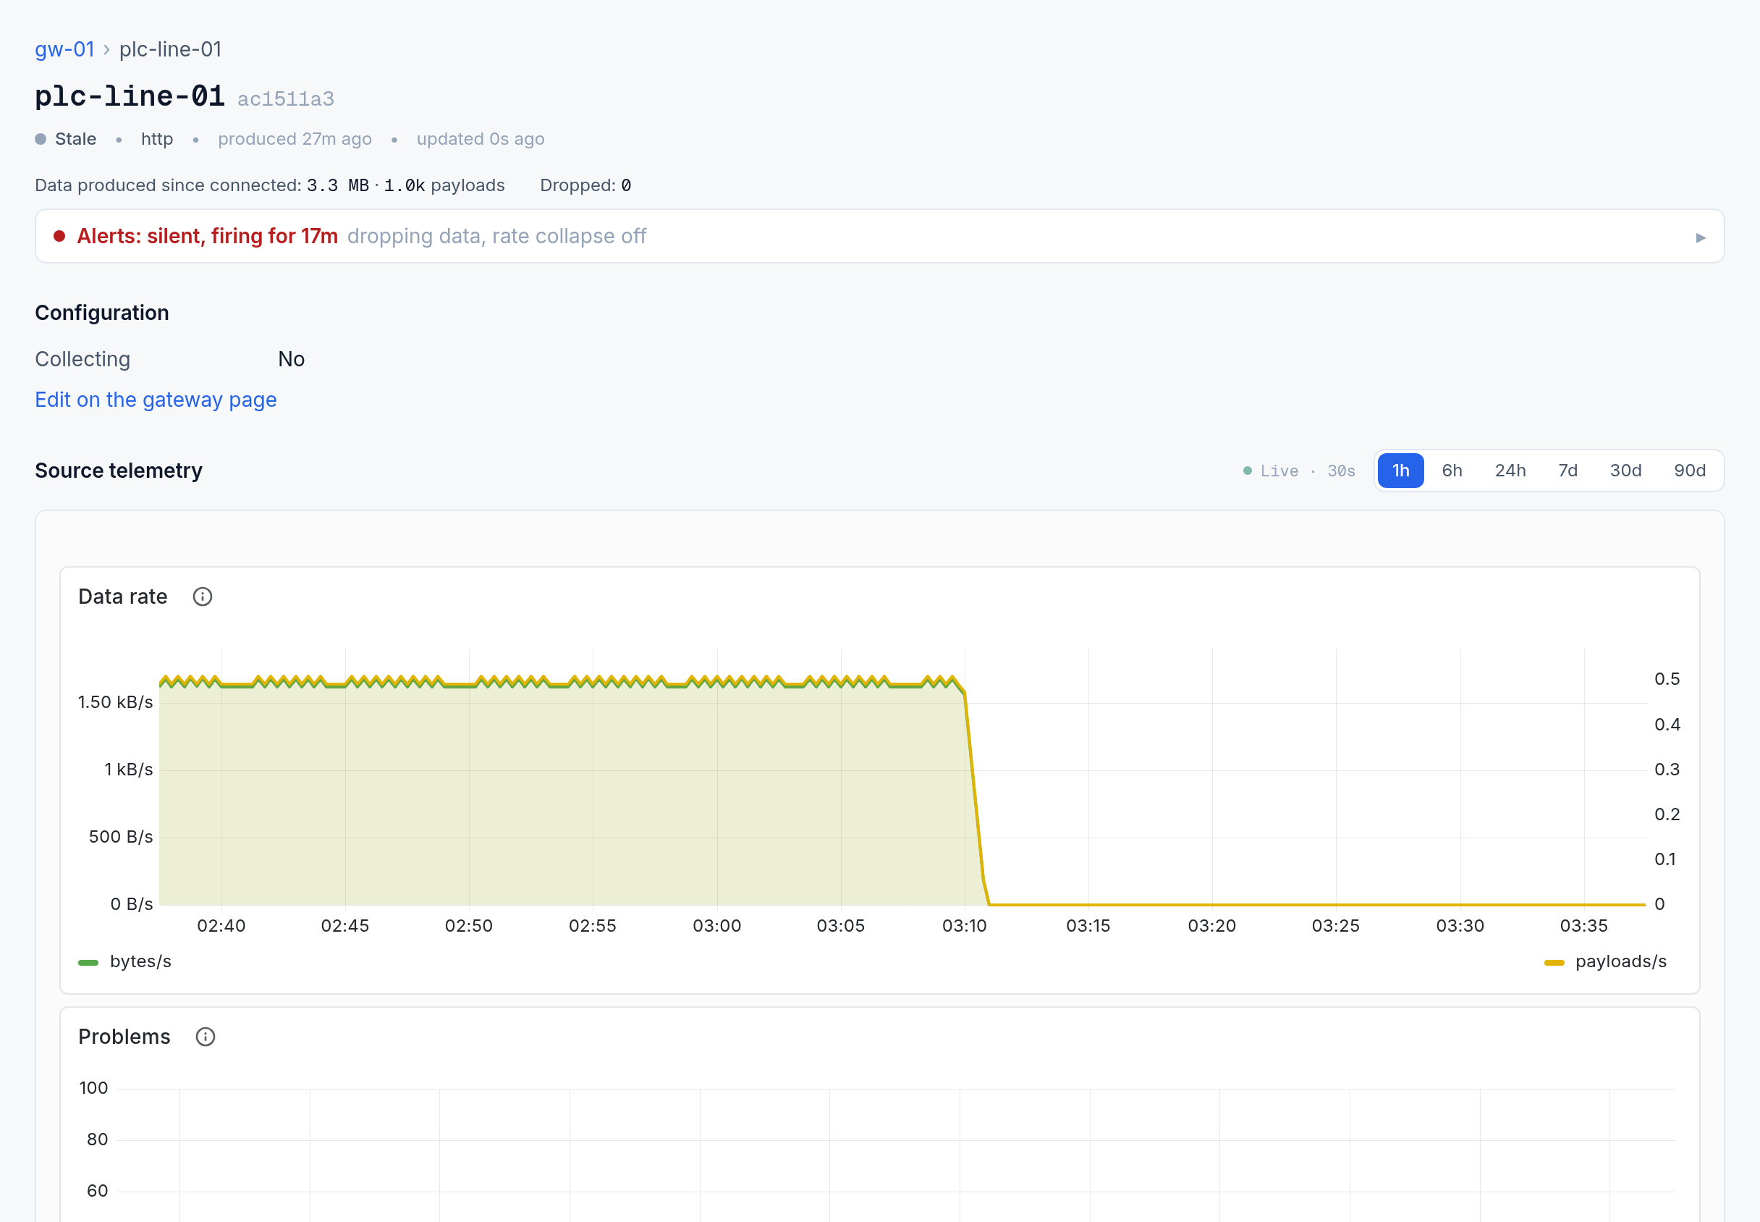The height and width of the screenshot is (1222, 1760).
Task: Click the 'produced 27m ago' text
Action: (x=295, y=138)
